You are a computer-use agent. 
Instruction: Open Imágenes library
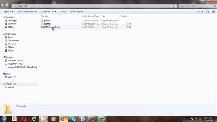[x=12, y=44]
